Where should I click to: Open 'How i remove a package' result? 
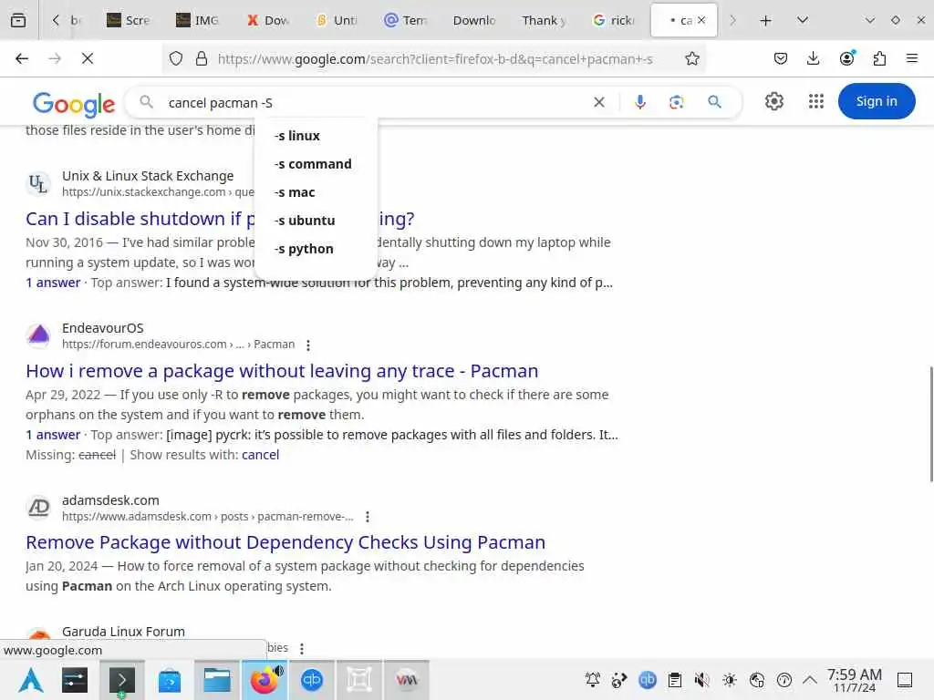click(282, 371)
